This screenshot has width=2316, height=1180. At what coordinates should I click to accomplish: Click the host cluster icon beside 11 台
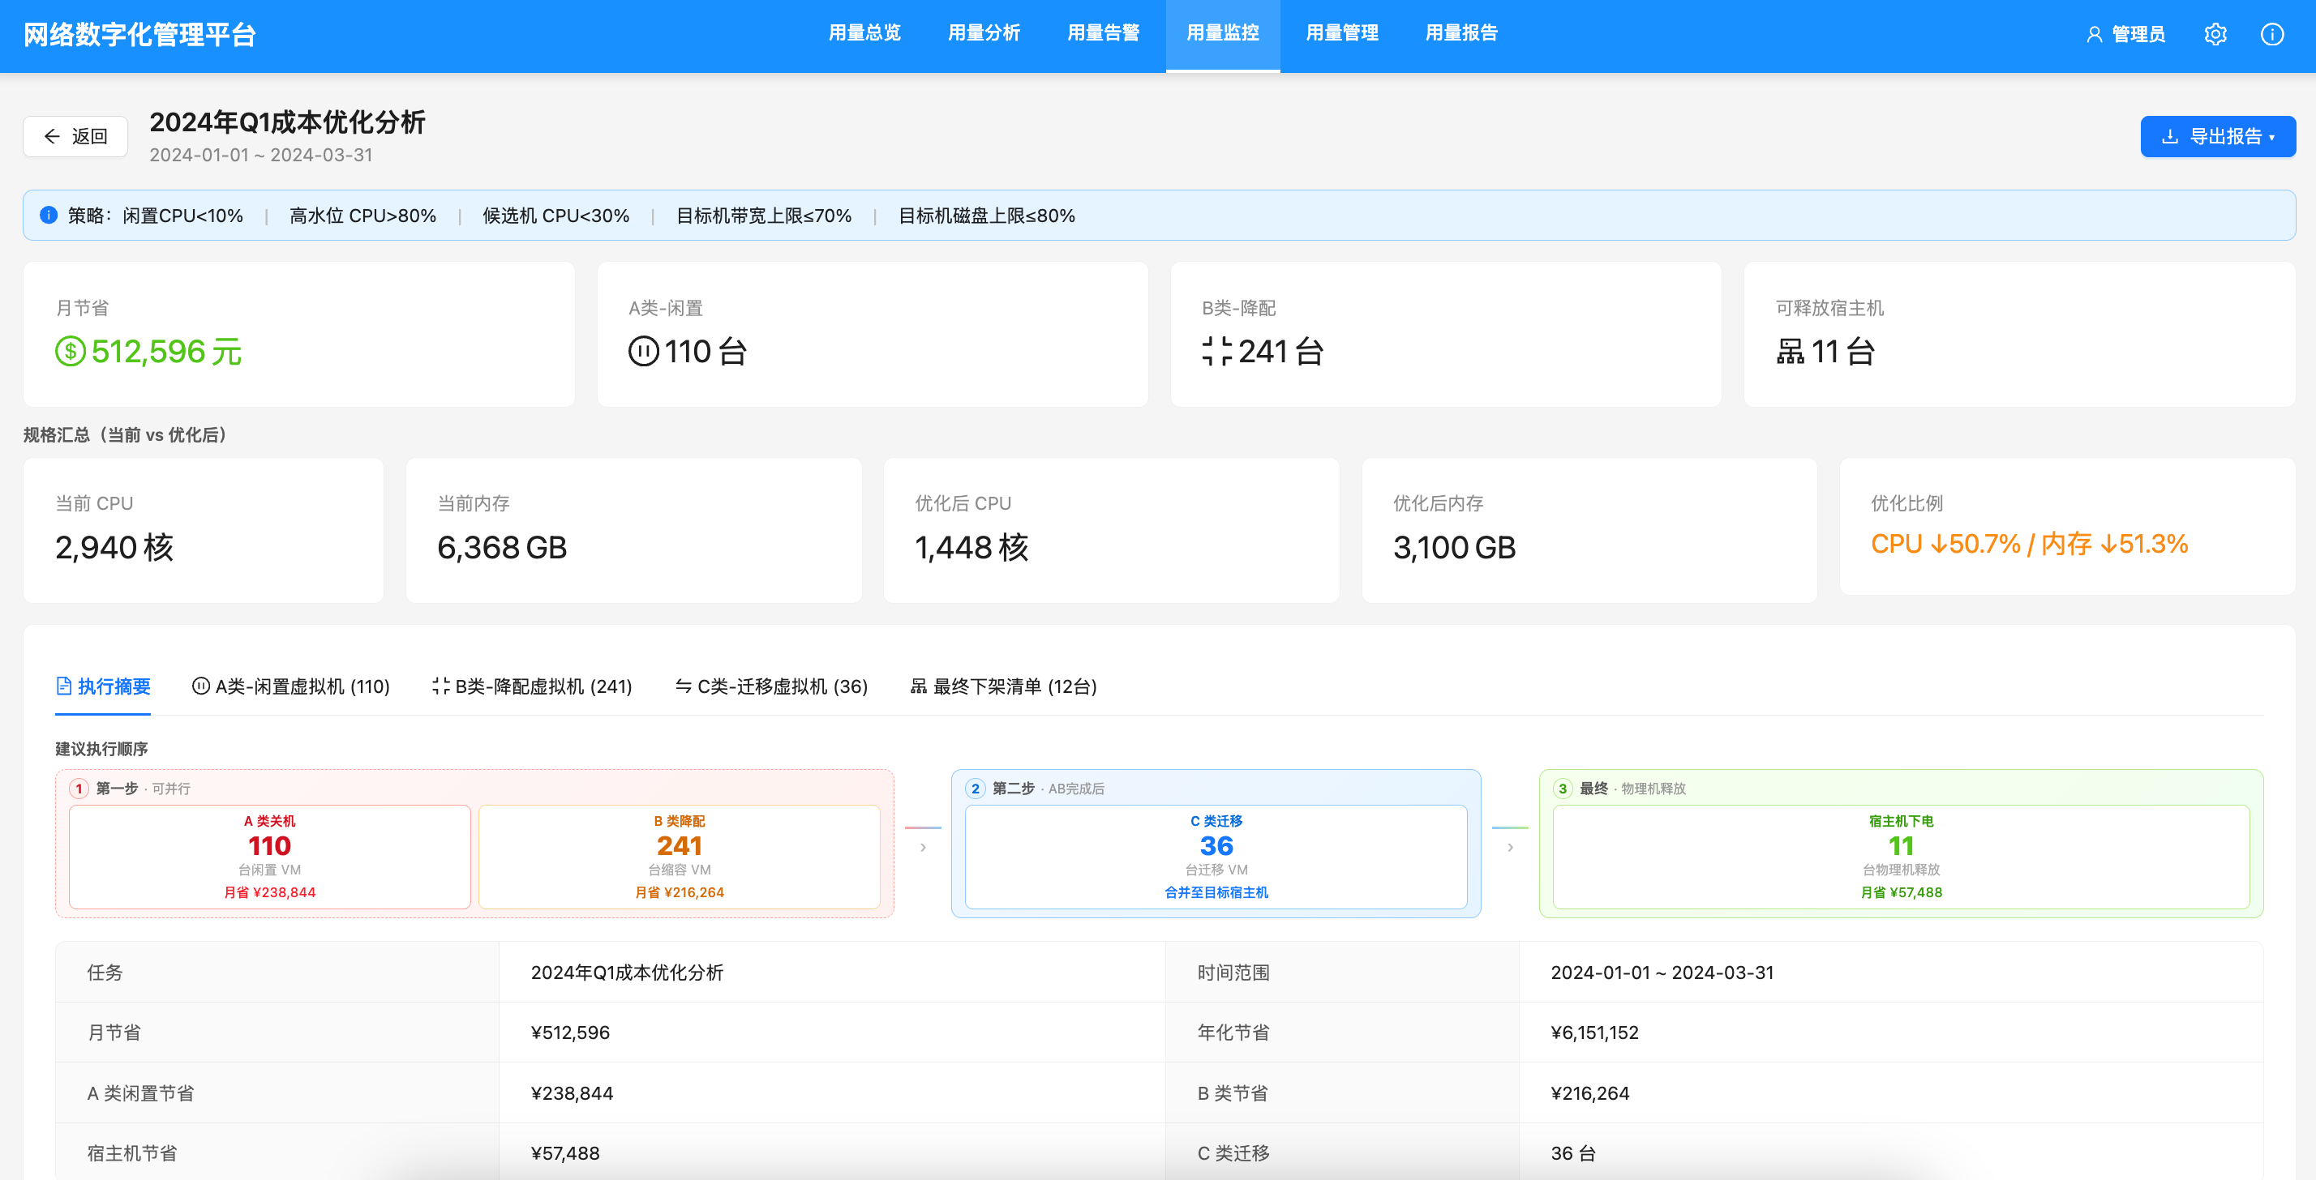(x=1790, y=352)
